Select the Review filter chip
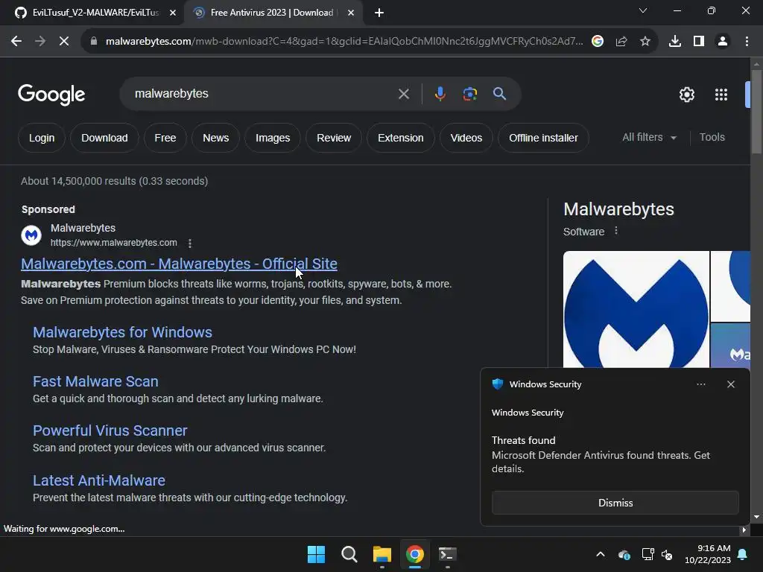 (334, 138)
